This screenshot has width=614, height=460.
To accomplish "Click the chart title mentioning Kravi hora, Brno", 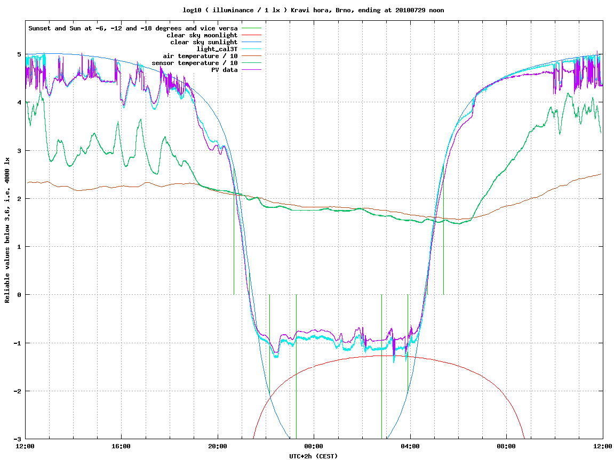I will click(x=313, y=10).
